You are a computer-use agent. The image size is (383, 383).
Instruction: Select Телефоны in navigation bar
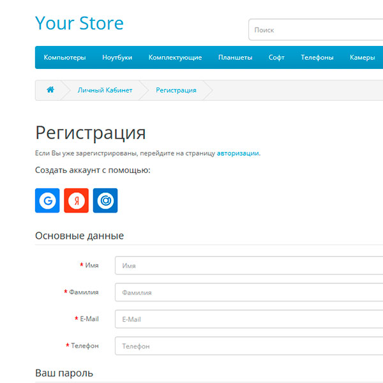coord(317,57)
